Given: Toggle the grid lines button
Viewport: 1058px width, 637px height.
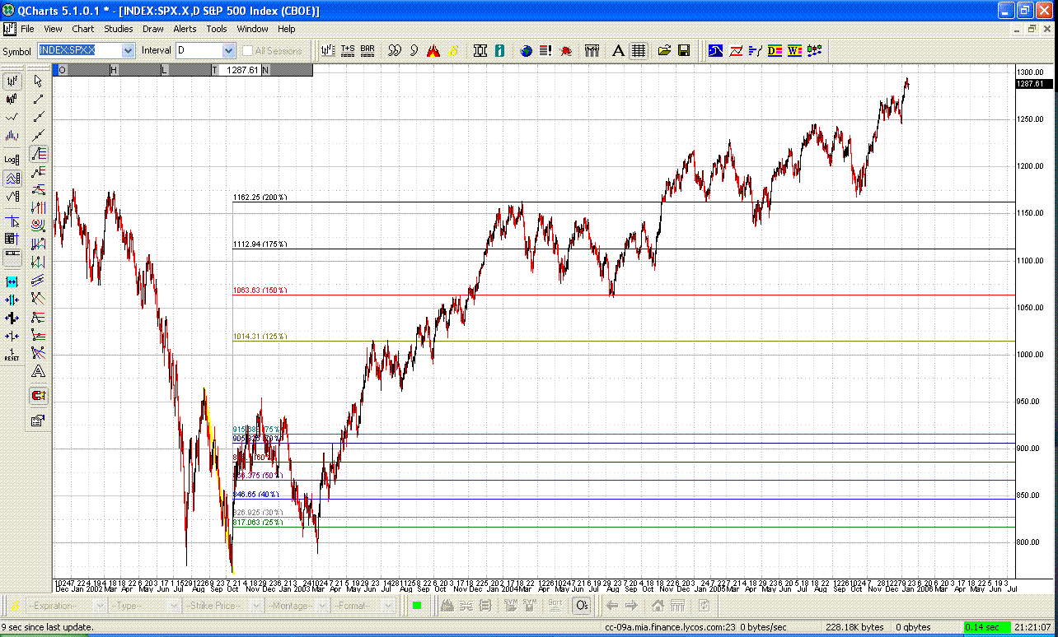Looking at the screenshot, I should click(x=639, y=50).
